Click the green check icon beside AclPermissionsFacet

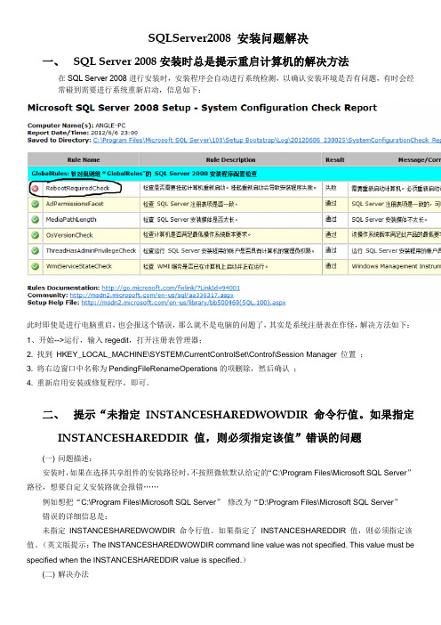tap(36, 204)
